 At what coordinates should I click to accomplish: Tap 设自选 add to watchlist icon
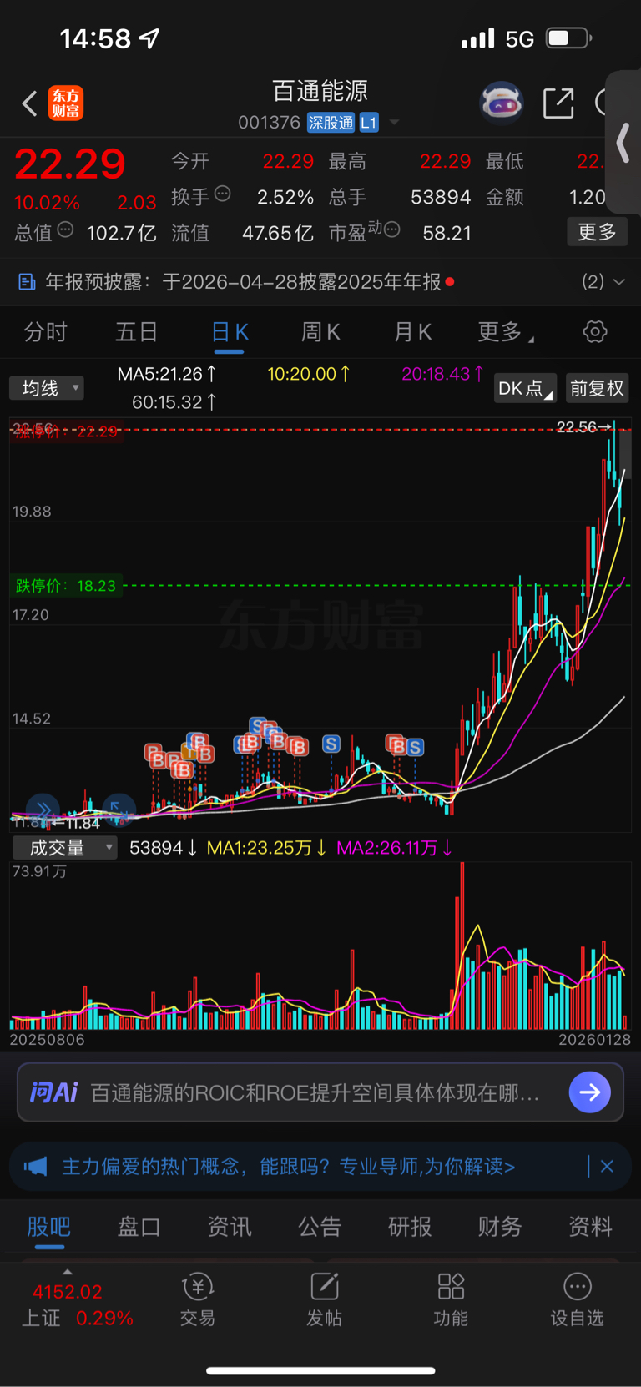(577, 1287)
